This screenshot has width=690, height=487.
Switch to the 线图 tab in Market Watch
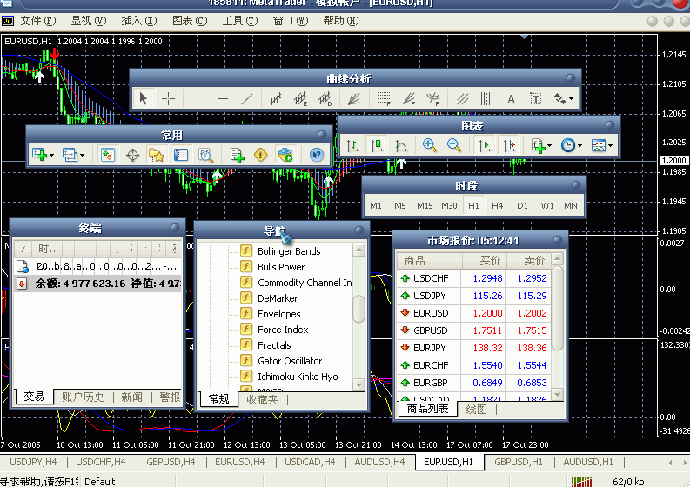click(x=476, y=409)
